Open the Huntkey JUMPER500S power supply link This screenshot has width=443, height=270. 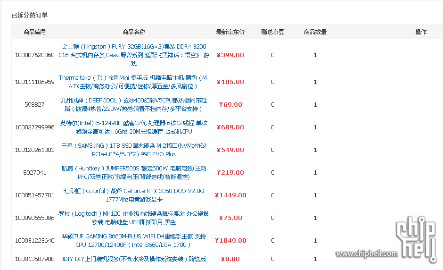134,172
